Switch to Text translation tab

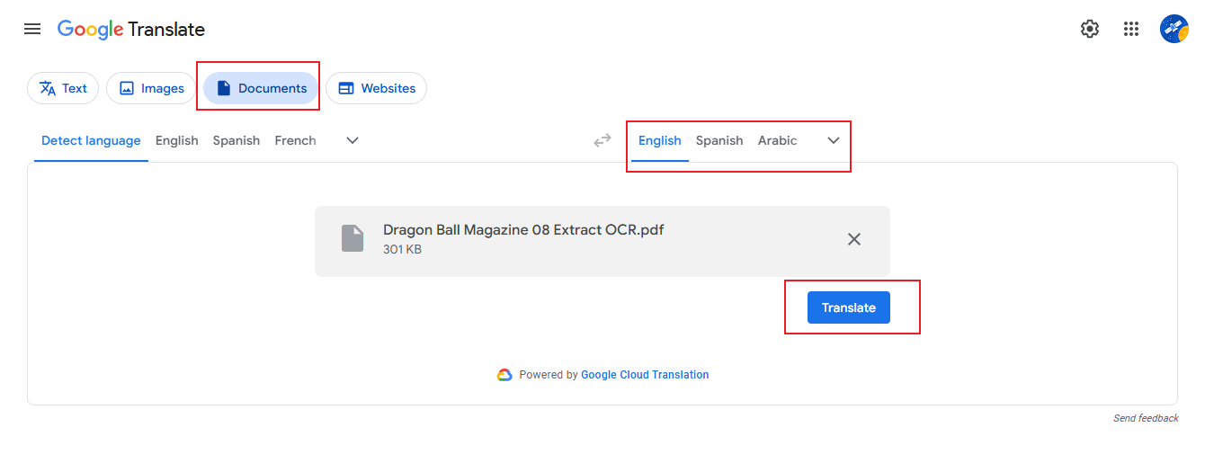pyautogui.click(x=63, y=88)
